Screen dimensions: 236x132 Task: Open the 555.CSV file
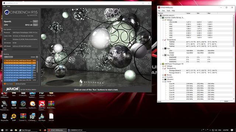pos(51,117)
